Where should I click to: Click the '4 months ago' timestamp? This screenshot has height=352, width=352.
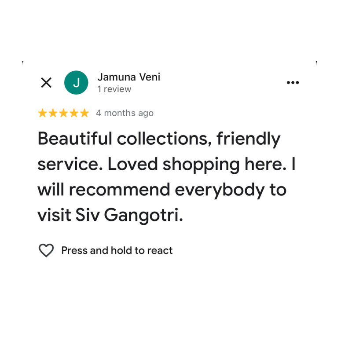pyautogui.click(x=125, y=113)
